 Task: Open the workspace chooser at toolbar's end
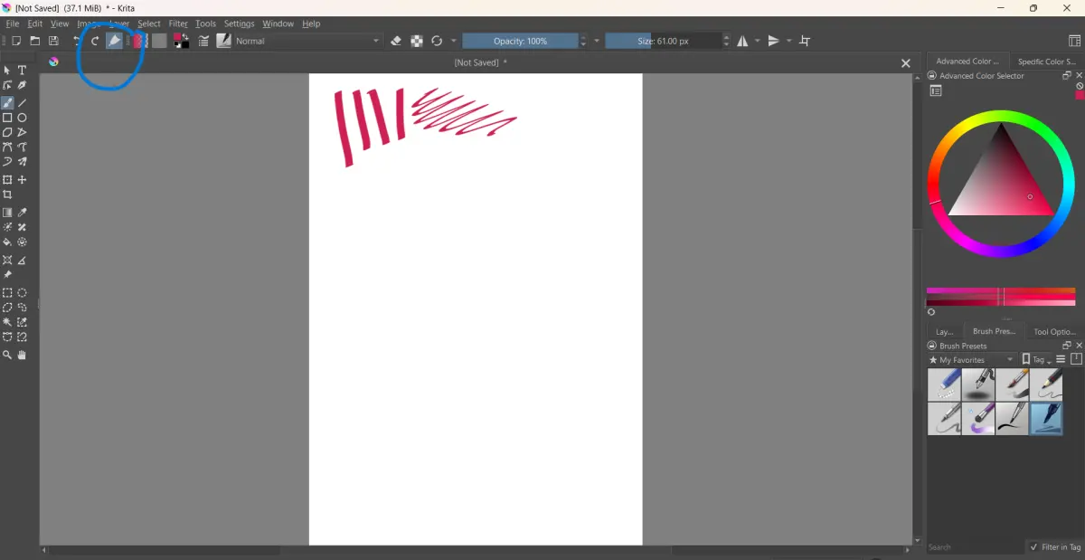pyautogui.click(x=1075, y=41)
